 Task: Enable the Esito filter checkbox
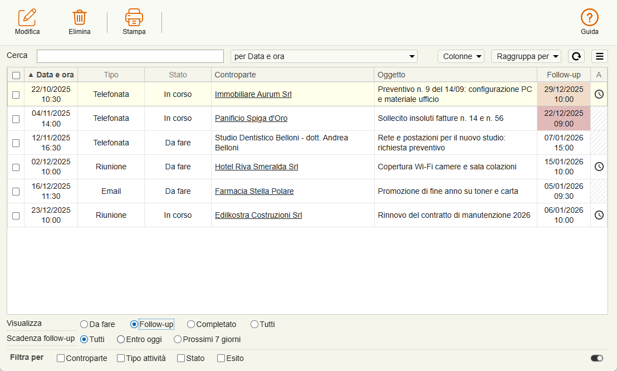221,358
